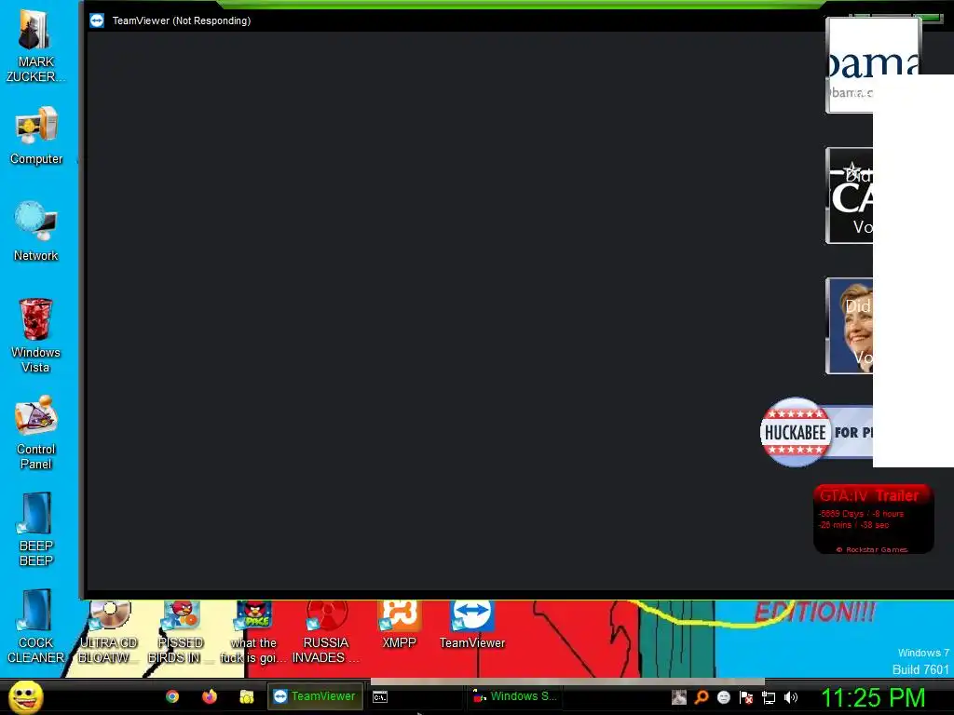Select the PISSED BIRDS IN... desktop icon
This screenshot has width=954, height=715.
tap(180, 632)
